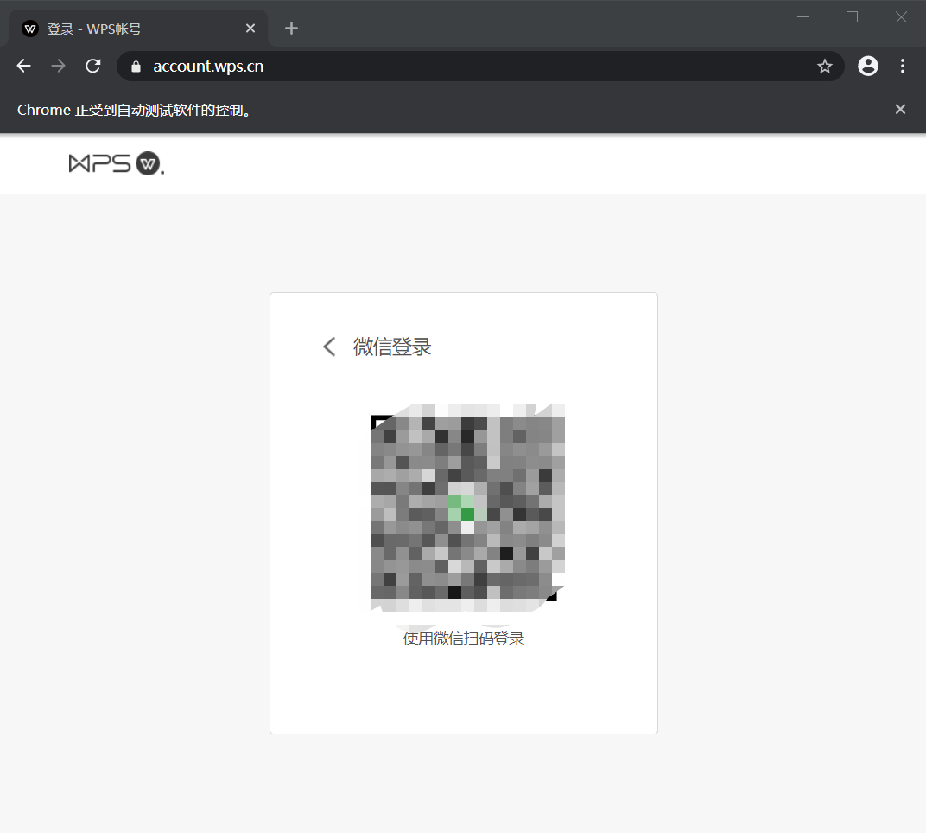926x833 pixels.
Task: Click the 使用微信扫码登录 label
Action: 464,638
